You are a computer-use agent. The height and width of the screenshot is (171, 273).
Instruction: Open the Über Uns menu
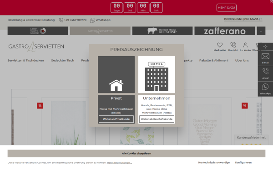pos(242,60)
